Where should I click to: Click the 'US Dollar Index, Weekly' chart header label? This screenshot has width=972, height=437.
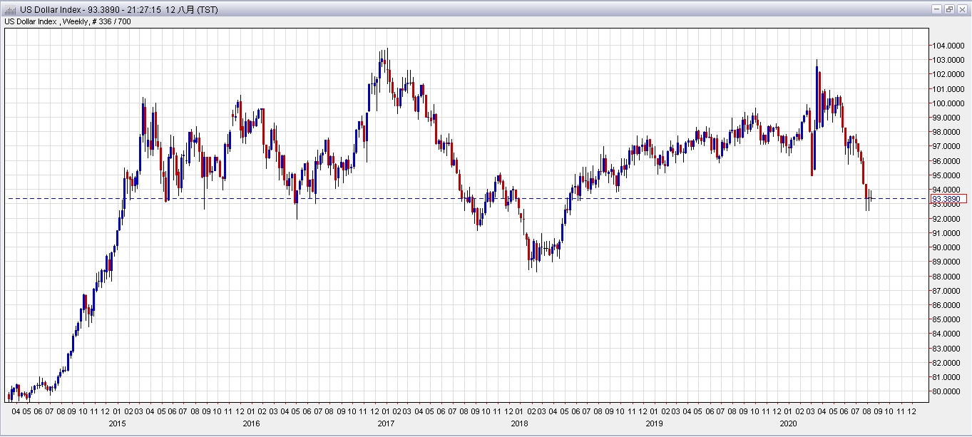(x=68, y=21)
